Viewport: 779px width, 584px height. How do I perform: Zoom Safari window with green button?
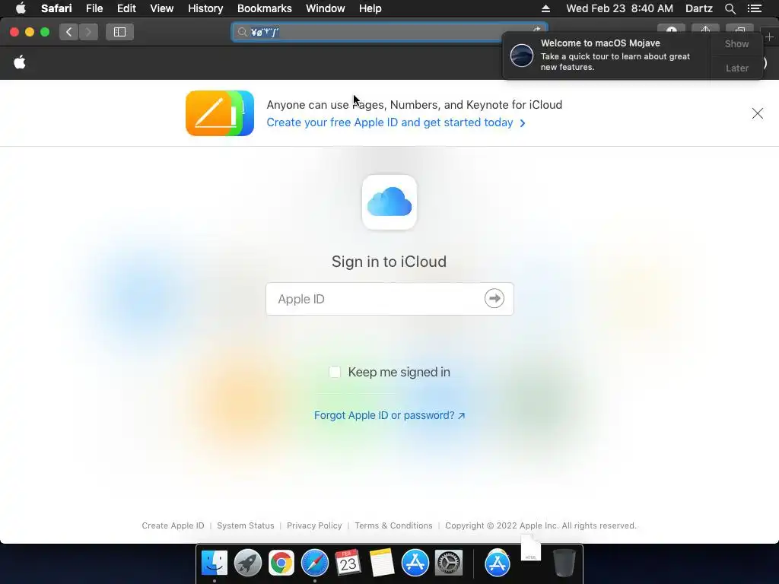[45, 32]
